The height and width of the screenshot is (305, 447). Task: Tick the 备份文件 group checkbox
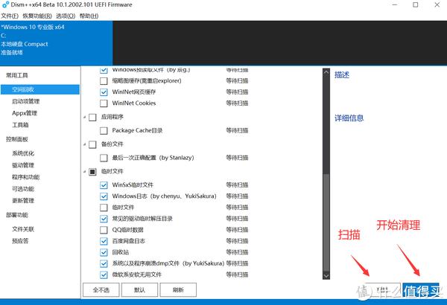(x=92, y=144)
